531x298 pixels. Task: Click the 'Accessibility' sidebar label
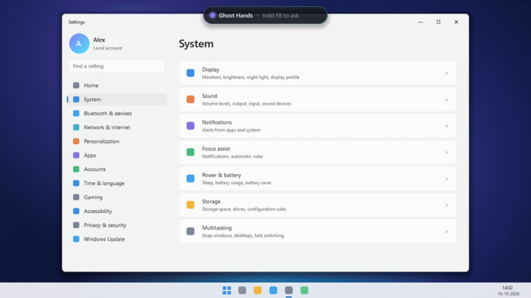98,211
